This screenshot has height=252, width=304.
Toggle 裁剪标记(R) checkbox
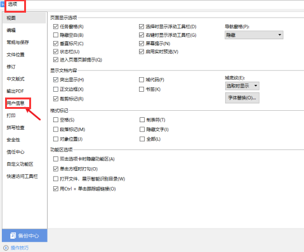[x=56, y=99]
